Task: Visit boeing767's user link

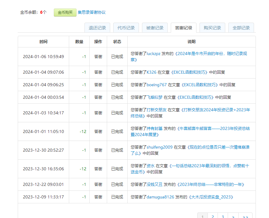Action: pyautogui.click(x=157, y=85)
